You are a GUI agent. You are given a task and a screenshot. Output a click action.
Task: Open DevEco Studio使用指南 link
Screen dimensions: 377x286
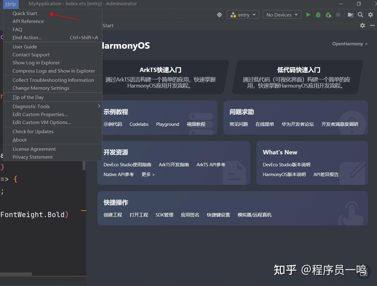point(127,164)
